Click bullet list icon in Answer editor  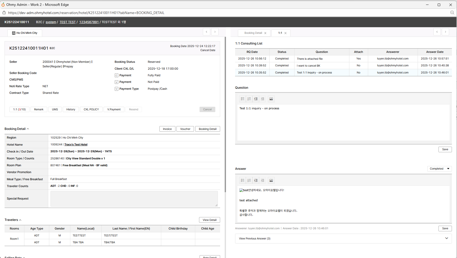tap(242, 180)
